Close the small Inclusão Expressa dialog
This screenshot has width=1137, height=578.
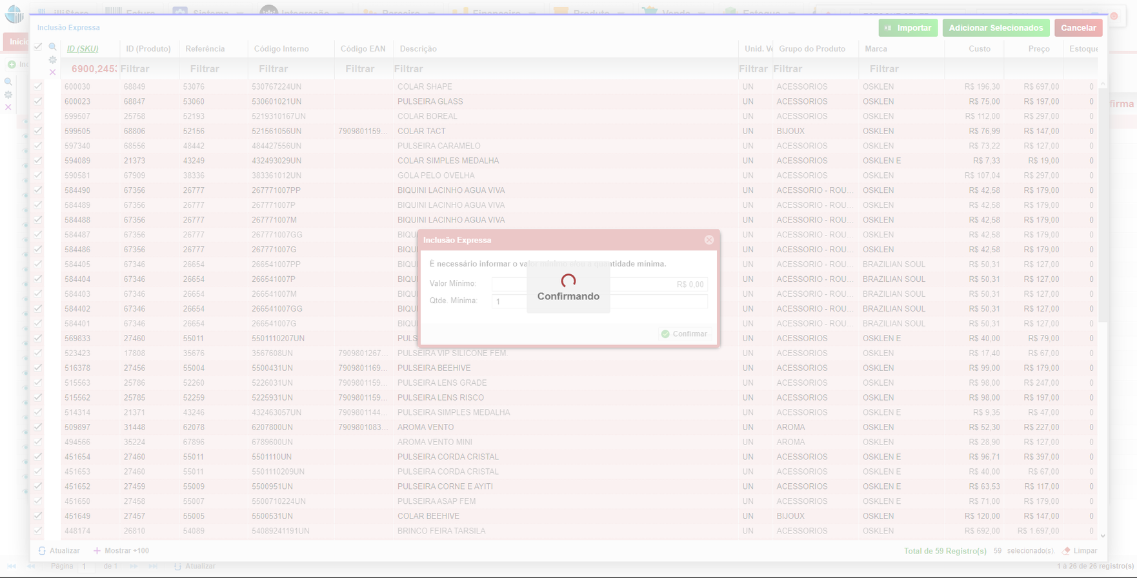point(709,240)
